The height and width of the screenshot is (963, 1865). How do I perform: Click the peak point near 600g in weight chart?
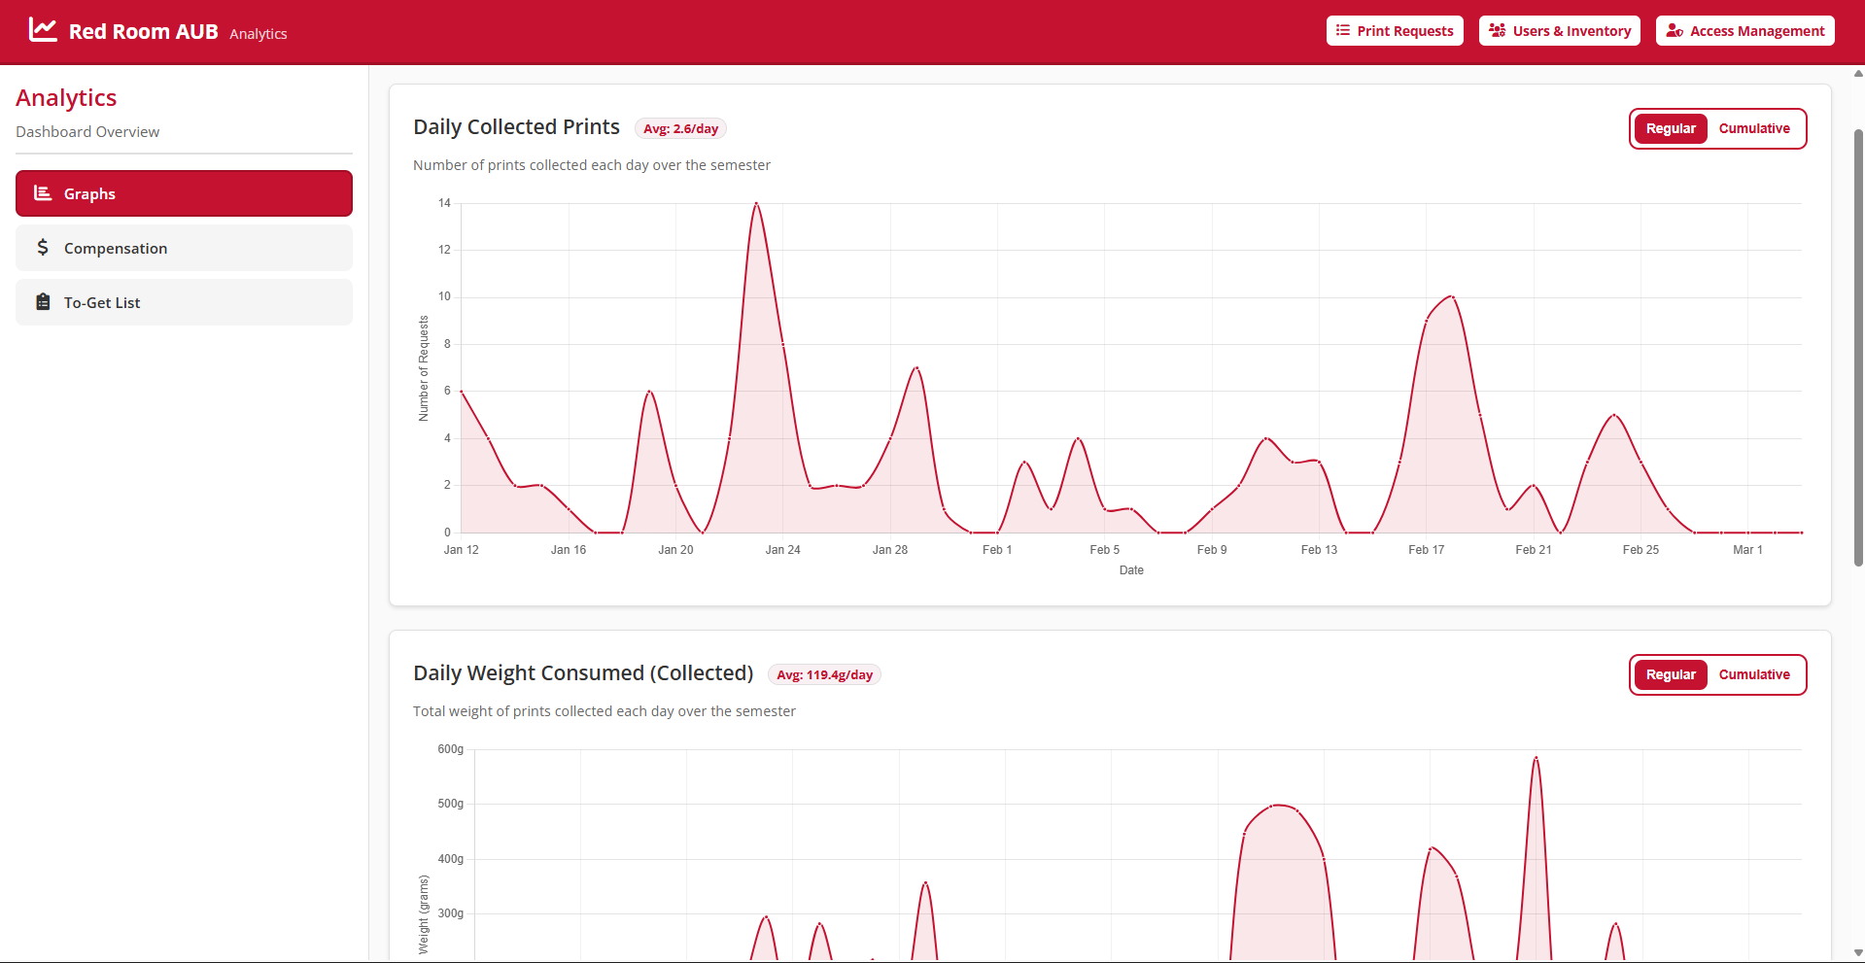tap(1536, 758)
